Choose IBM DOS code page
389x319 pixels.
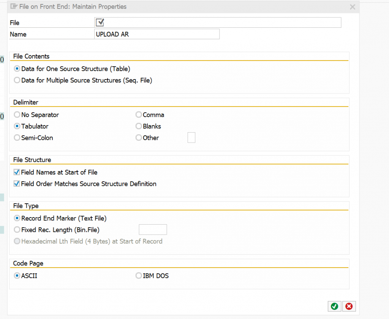click(139, 276)
